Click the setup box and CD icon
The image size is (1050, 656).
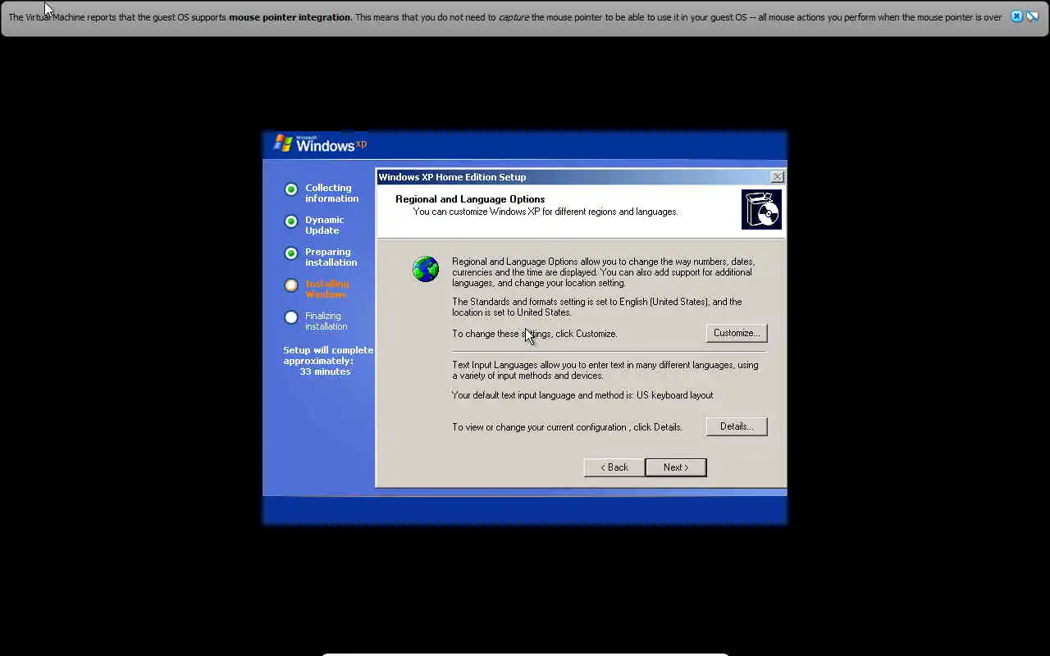click(761, 209)
